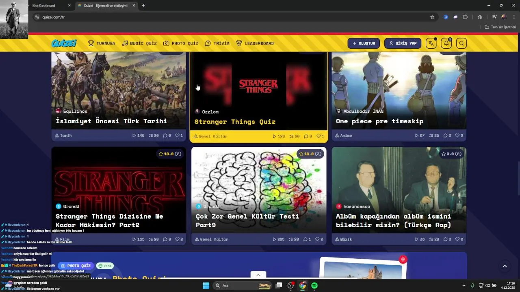Click the Müzik category tag

click(343, 239)
